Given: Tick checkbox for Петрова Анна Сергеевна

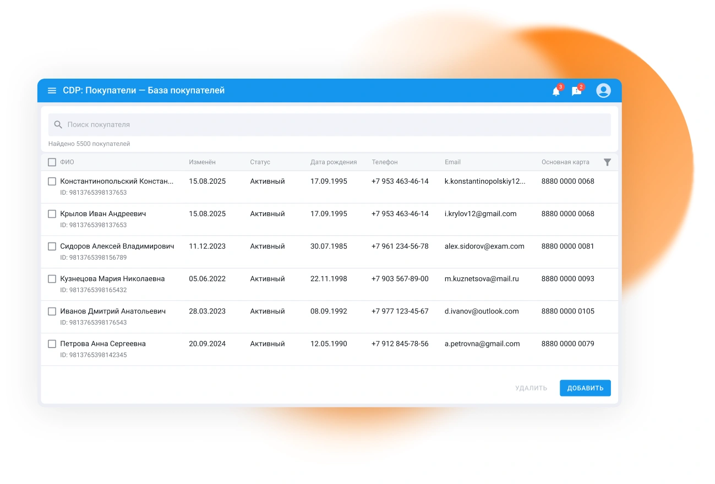Looking at the screenshot, I should 52,344.
